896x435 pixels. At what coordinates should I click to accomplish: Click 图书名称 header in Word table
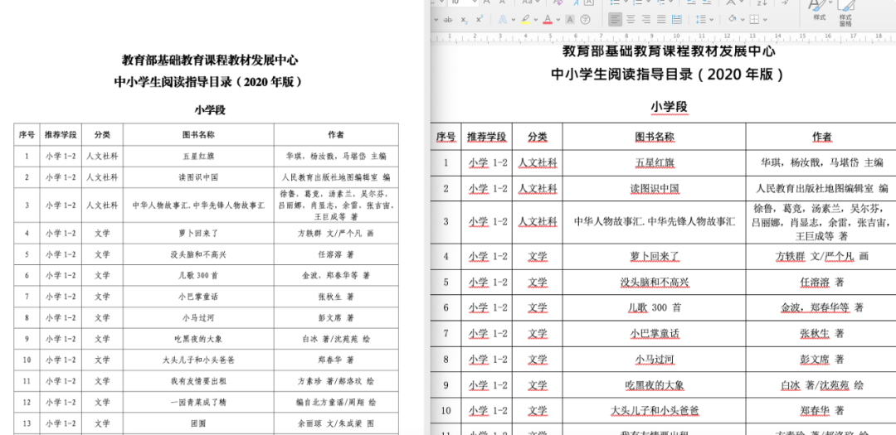[655, 137]
